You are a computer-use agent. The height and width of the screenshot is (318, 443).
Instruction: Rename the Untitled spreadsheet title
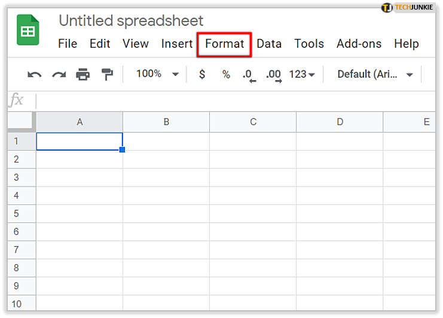click(x=131, y=21)
